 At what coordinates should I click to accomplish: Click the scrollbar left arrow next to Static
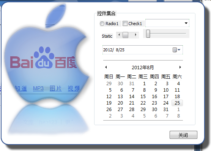pyautogui.click(x=119, y=35)
